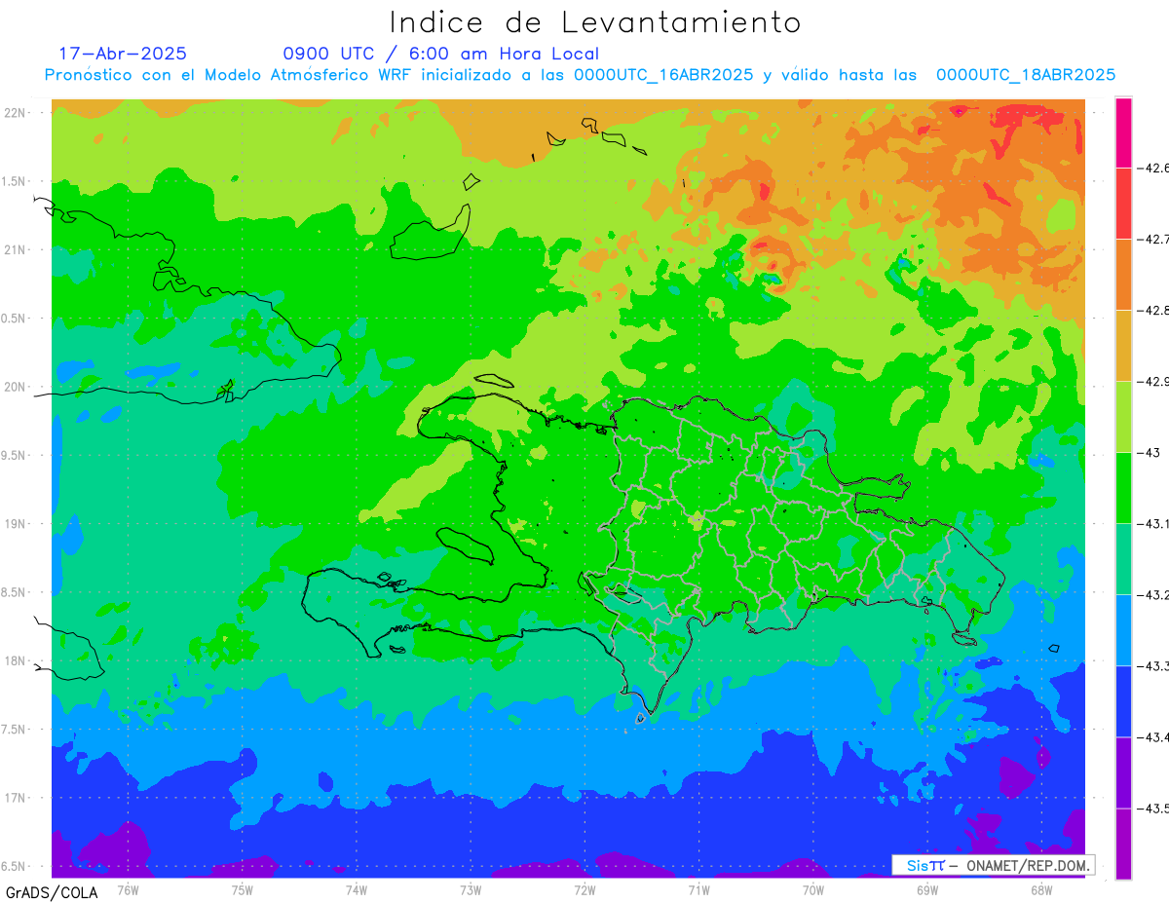The width and height of the screenshot is (1169, 903).
Task: Click the -43.2 color scale label
Action: pyautogui.click(x=1154, y=594)
